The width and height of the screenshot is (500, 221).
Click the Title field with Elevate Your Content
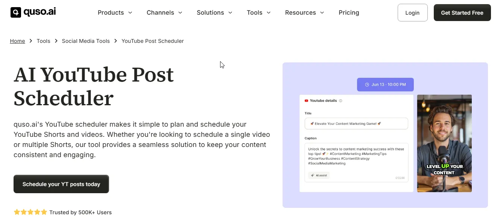click(x=356, y=124)
